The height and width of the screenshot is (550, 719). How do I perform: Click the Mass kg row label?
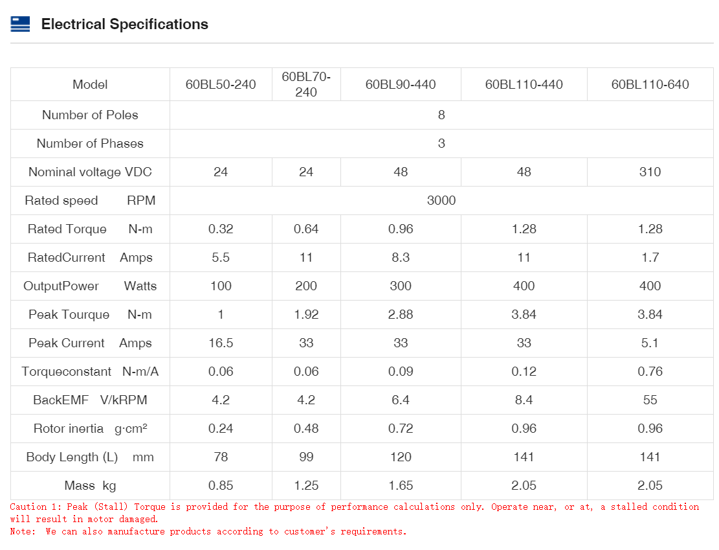point(90,486)
